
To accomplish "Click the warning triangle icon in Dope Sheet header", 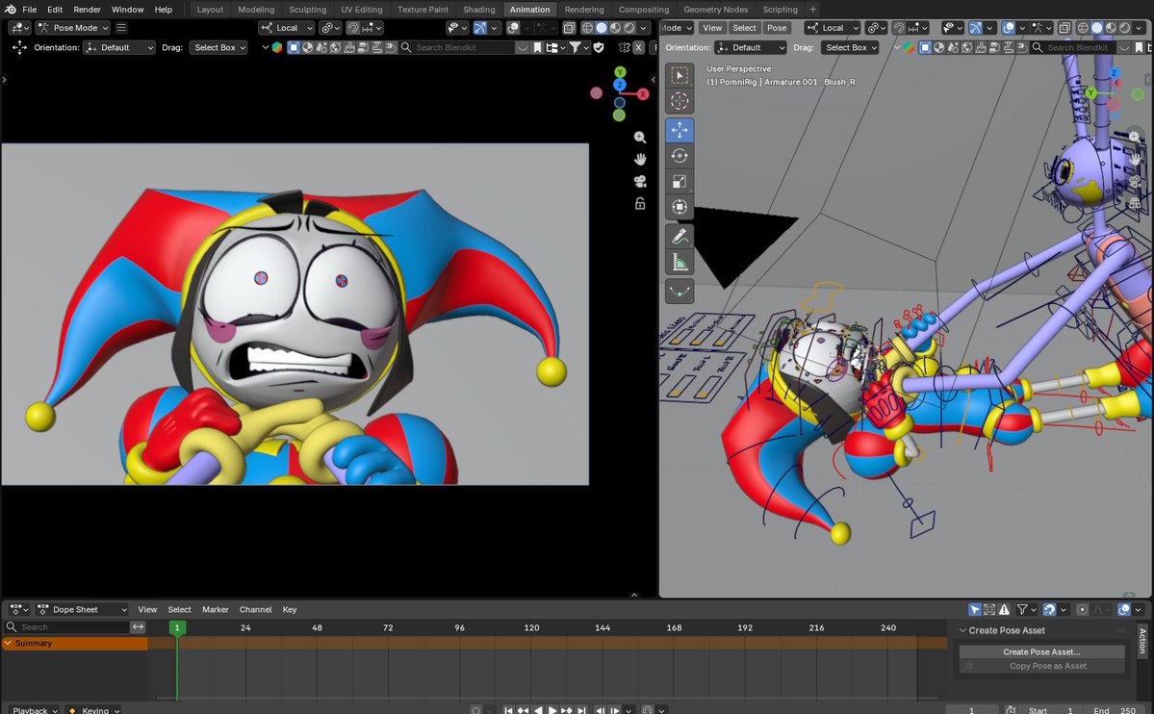I will (1004, 609).
